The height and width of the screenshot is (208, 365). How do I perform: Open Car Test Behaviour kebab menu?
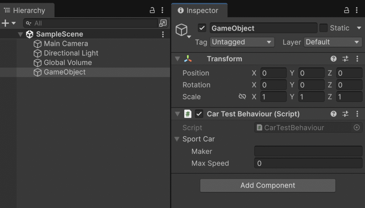[x=357, y=114]
